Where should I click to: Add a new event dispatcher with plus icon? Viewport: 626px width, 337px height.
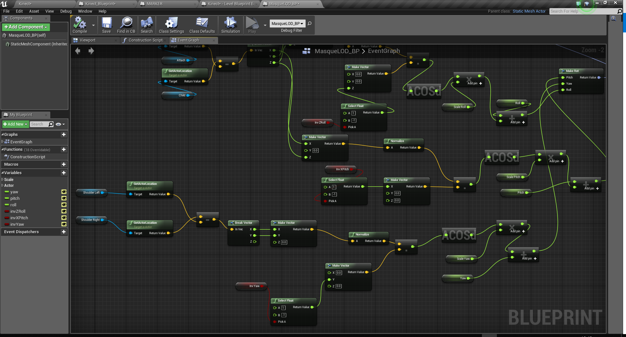pyautogui.click(x=64, y=232)
